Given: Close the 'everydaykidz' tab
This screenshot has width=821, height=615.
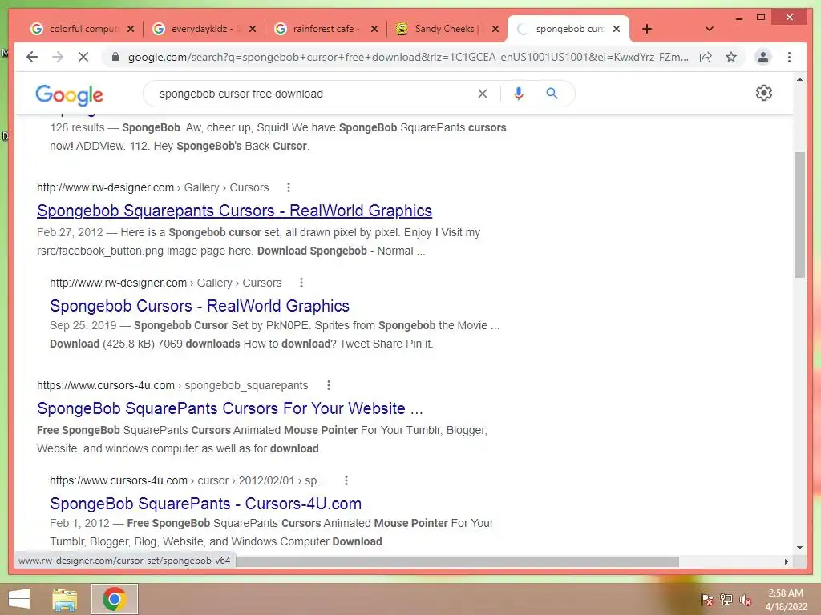Looking at the screenshot, I should pyautogui.click(x=253, y=29).
